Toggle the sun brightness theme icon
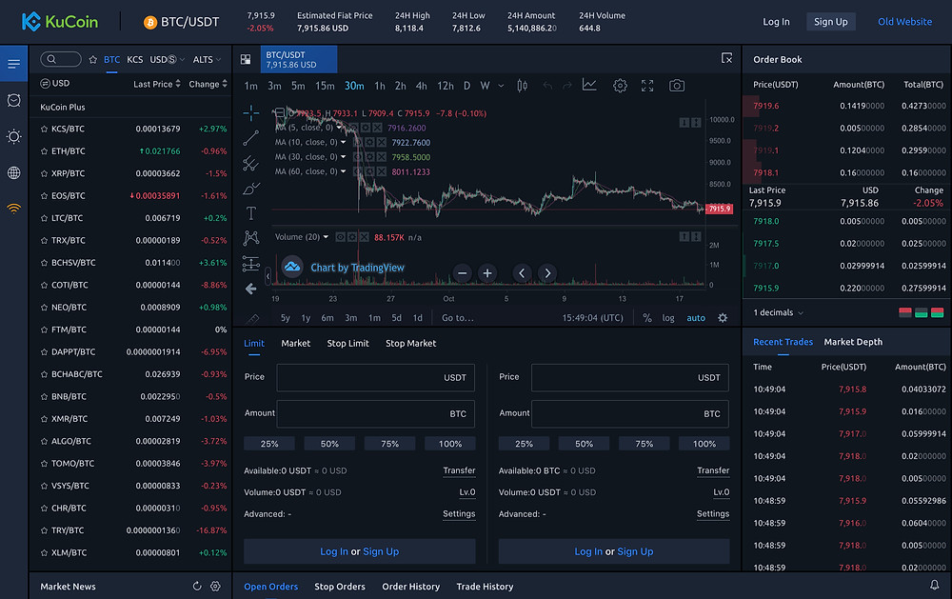The image size is (952, 599). point(13,137)
